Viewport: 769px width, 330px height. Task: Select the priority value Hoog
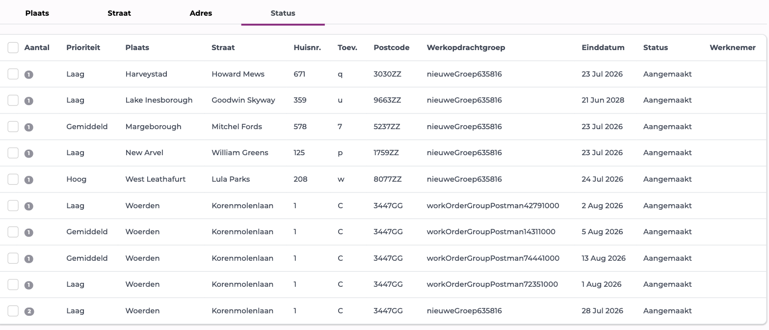click(x=76, y=179)
